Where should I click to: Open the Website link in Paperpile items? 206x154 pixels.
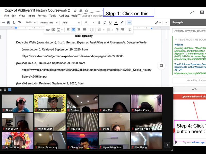[179, 45]
